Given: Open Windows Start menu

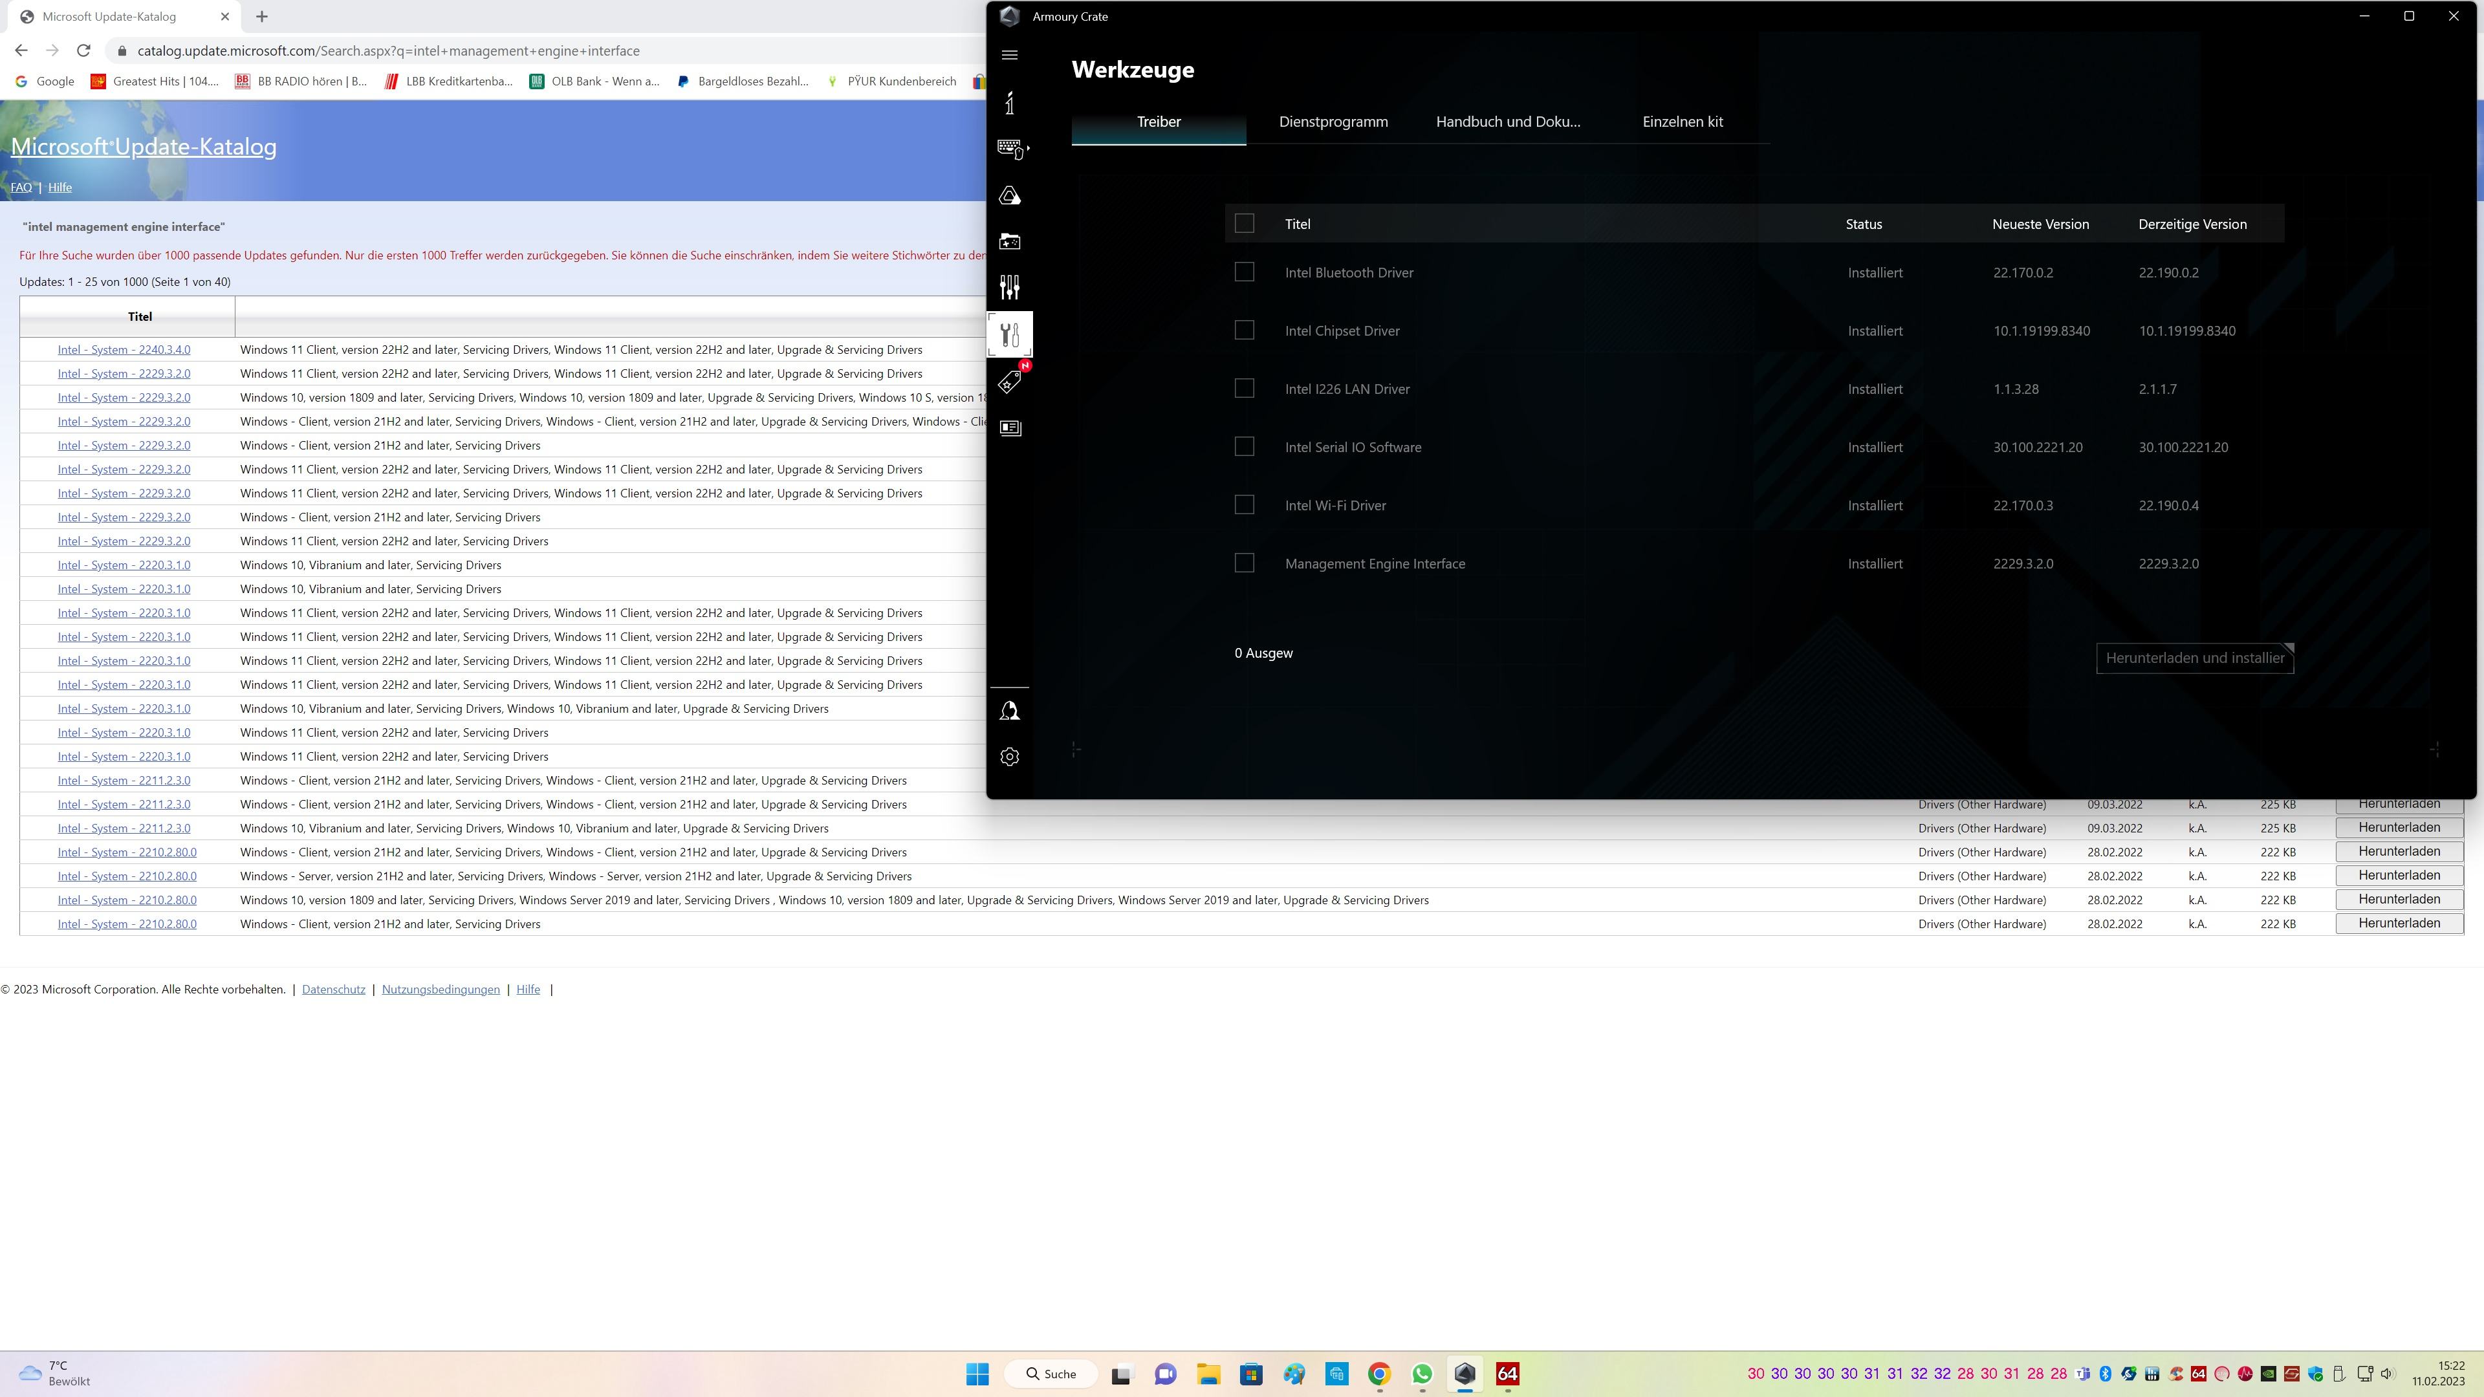Looking at the screenshot, I should (x=978, y=1374).
